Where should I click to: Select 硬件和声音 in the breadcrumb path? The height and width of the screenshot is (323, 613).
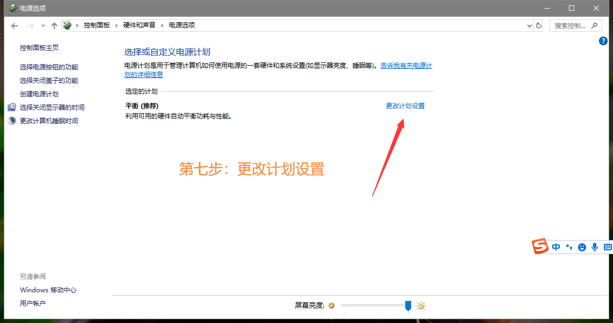click(x=139, y=25)
